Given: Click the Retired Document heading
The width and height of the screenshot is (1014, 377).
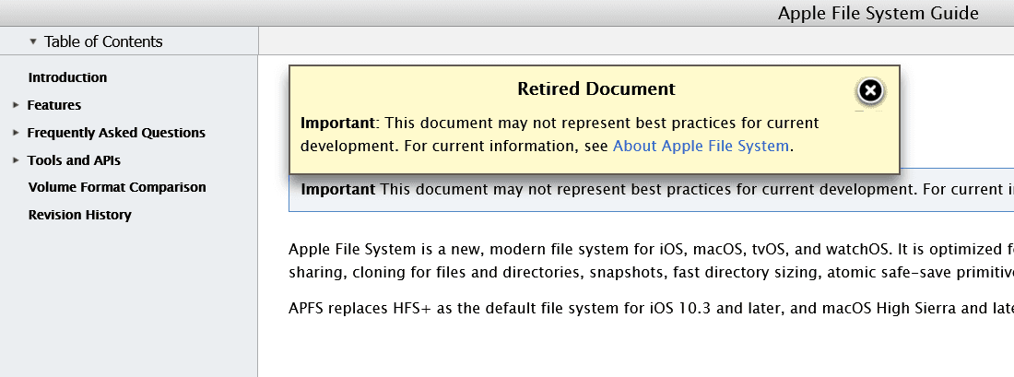Looking at the screenshot, I should 596,88.
